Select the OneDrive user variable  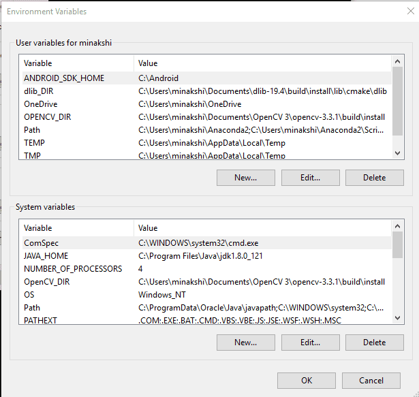click(207, 104)
